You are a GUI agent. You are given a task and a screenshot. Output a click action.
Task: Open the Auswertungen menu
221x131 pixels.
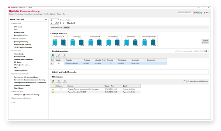[x=37, y=14]
